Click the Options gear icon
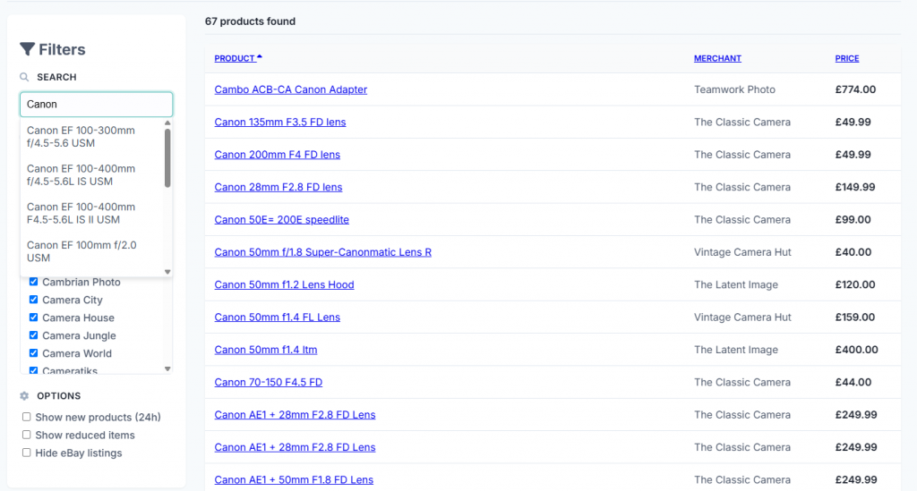This screenshot has height=491, width=917. click(x=24, y=396)
